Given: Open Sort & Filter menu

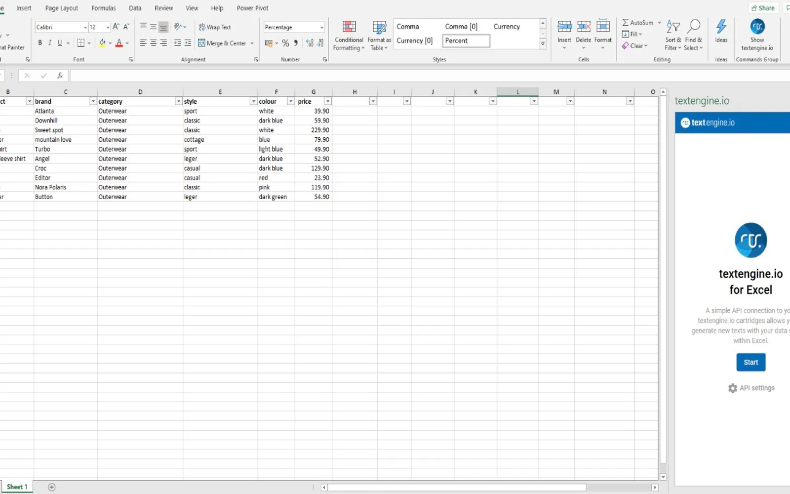Looking at the screenshot, I should point(673,35).
